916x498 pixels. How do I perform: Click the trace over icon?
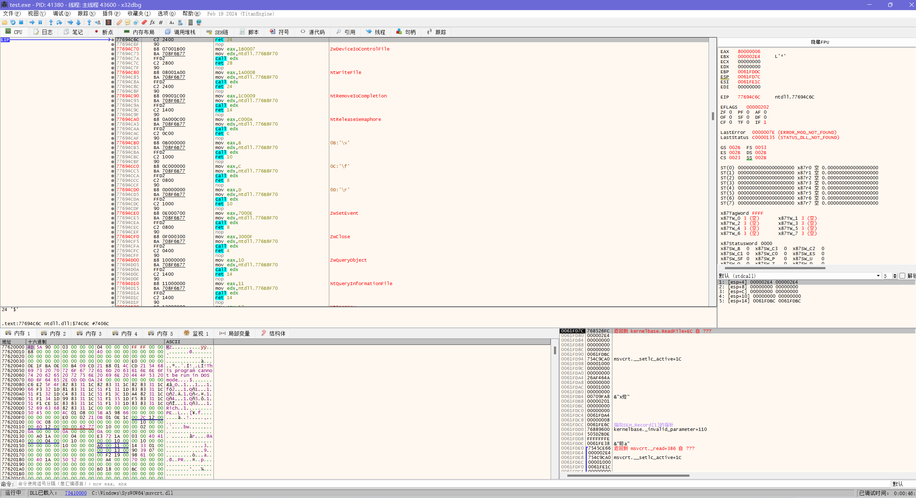[x=78, y=22]
